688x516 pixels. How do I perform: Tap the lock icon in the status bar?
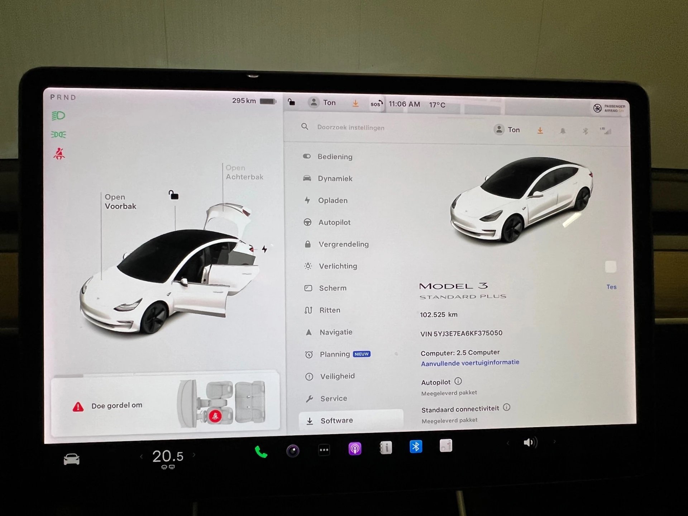click(291, 102)
